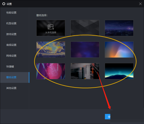
Task: Click the add-image icon in first wallpaper tile
Action: (x=51, y=27)
